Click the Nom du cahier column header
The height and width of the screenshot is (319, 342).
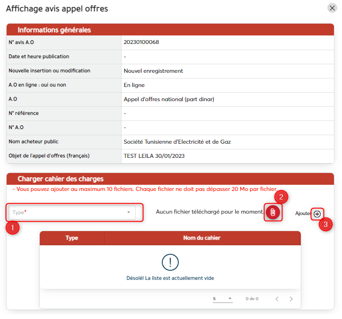(x=202, y=238)
